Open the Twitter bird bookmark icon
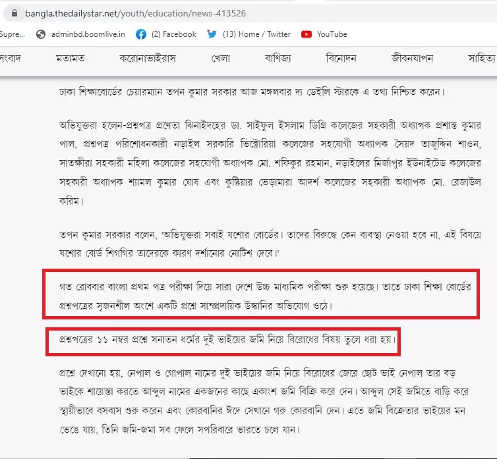The image size is (497, 459). 212,34
